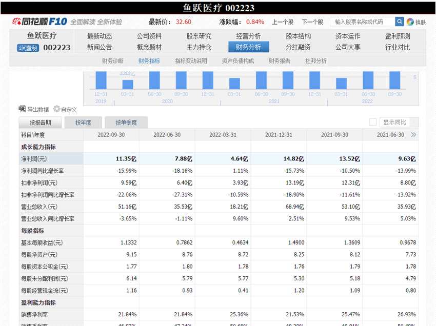Open 公司资料 menu item

coord(149,36)
